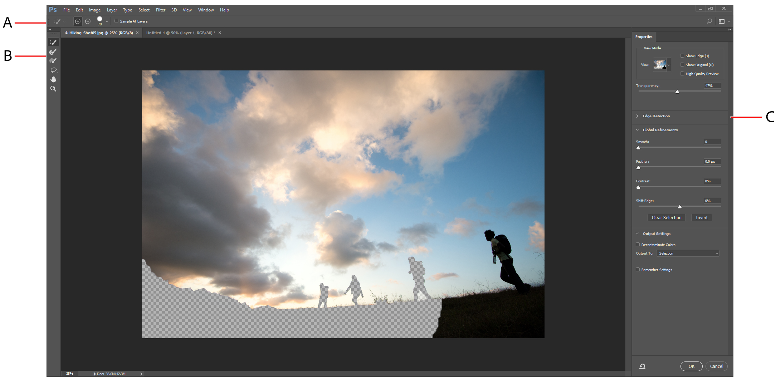Click the Smooth value field
776x384 pixels.
712,142
